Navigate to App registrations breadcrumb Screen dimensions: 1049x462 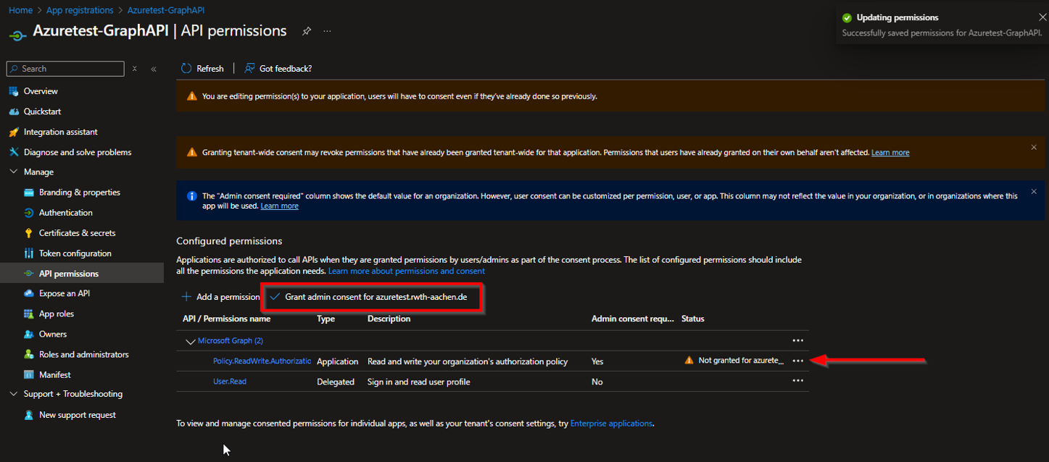coord(80,10)
